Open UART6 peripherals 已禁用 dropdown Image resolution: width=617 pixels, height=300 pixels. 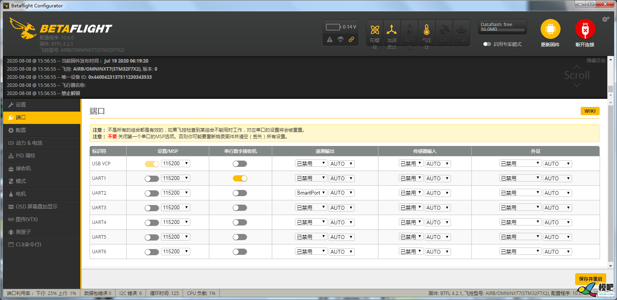point(520,251)
